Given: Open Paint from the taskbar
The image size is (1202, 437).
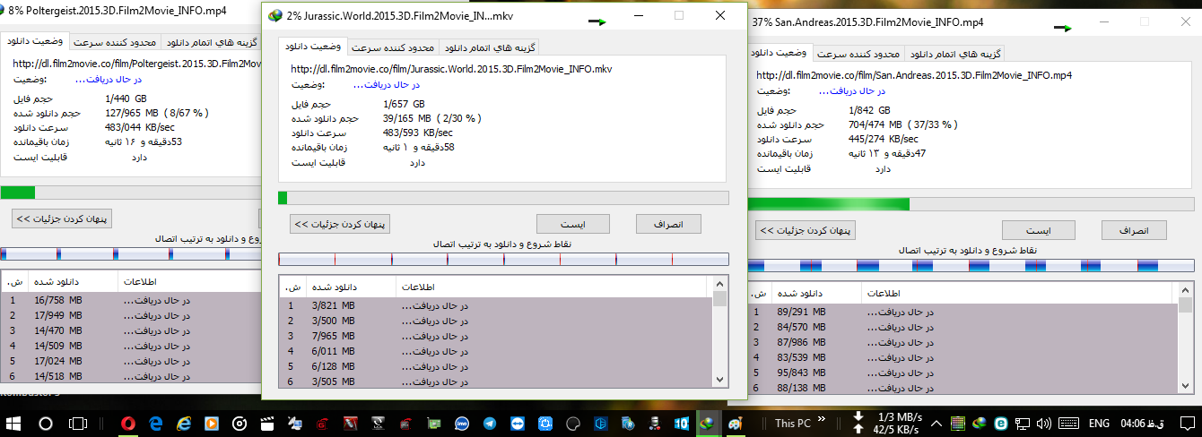Looking at the screenshot, I should (x=736, y=424).
